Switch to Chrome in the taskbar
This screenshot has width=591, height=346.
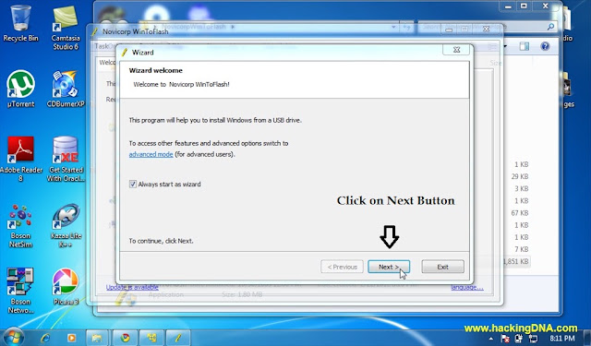125,338
